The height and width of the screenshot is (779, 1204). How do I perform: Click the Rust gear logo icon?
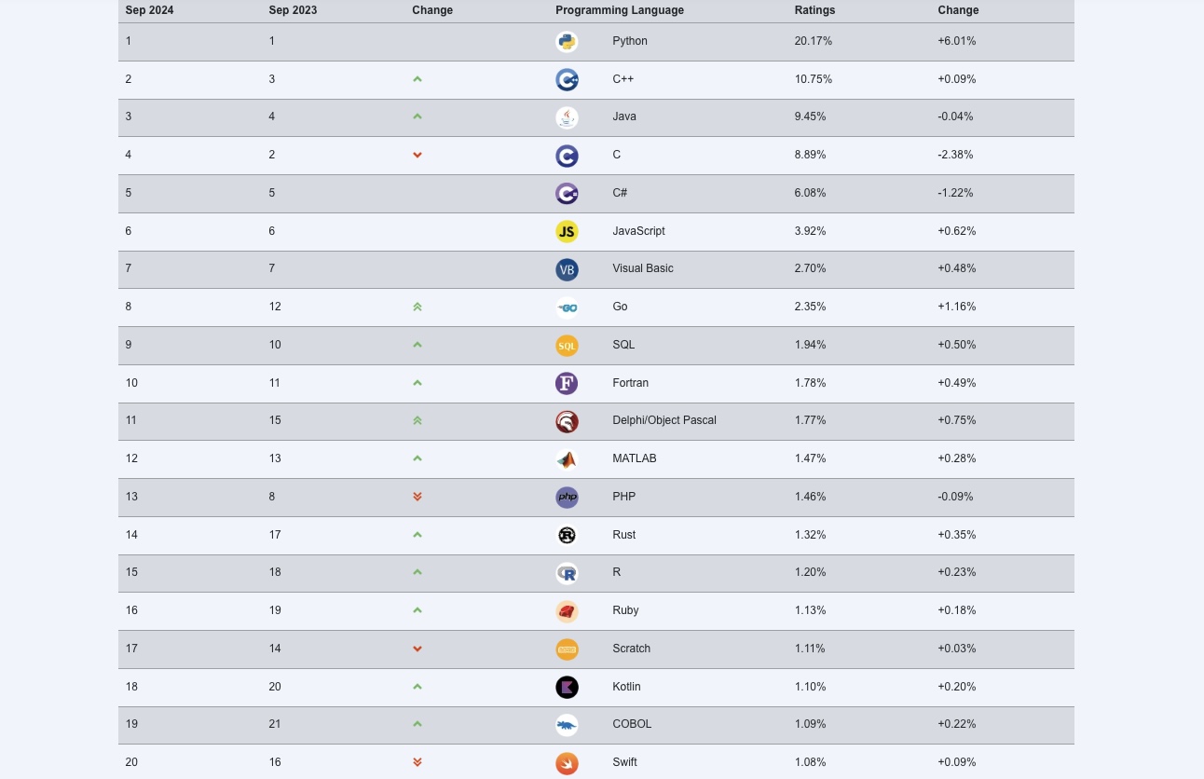(x=567, y=535)
